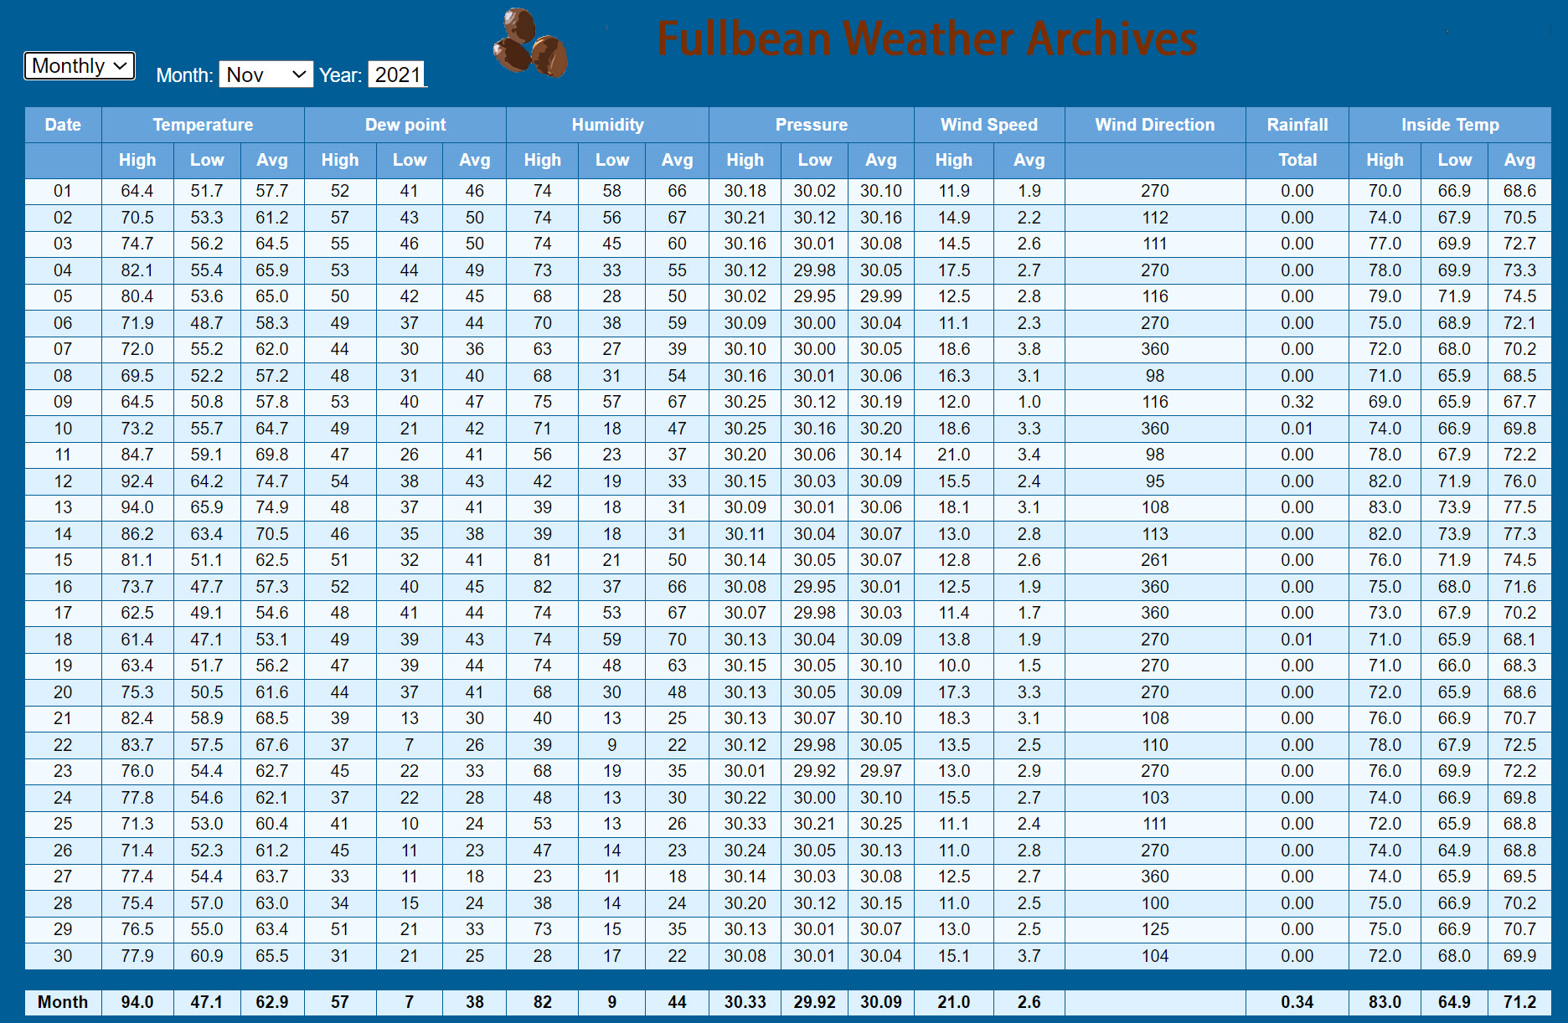Viewport: 1568px width, 1023px height.
Task: Click date cell 20
Action: click(63, 692)
